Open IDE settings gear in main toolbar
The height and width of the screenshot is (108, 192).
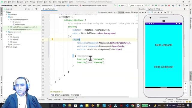pyautogui.click(x=187, y=5)
